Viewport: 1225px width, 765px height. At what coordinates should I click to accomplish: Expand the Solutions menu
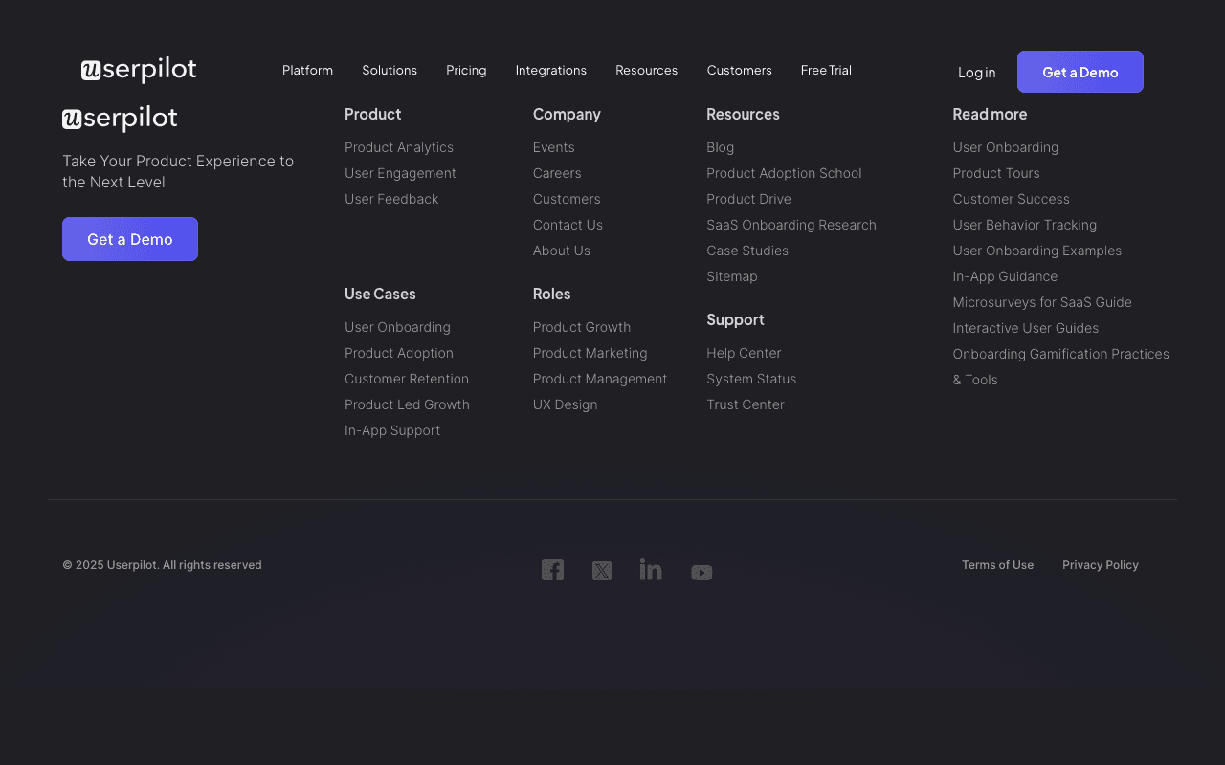coord(390,70)
